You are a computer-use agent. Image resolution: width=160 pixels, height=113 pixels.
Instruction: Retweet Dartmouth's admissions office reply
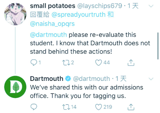click(66, 107)
